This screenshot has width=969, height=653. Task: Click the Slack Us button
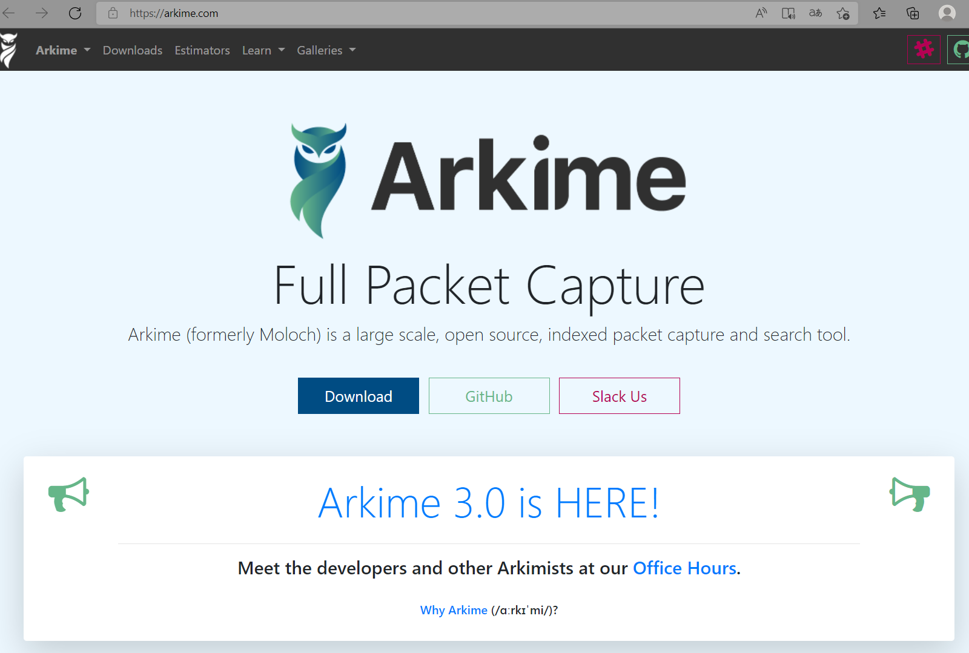click(620, 396)
